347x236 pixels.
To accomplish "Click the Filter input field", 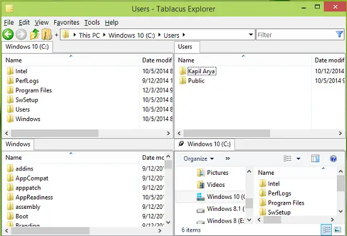I will pyautogui.click(x=296, y=35).
